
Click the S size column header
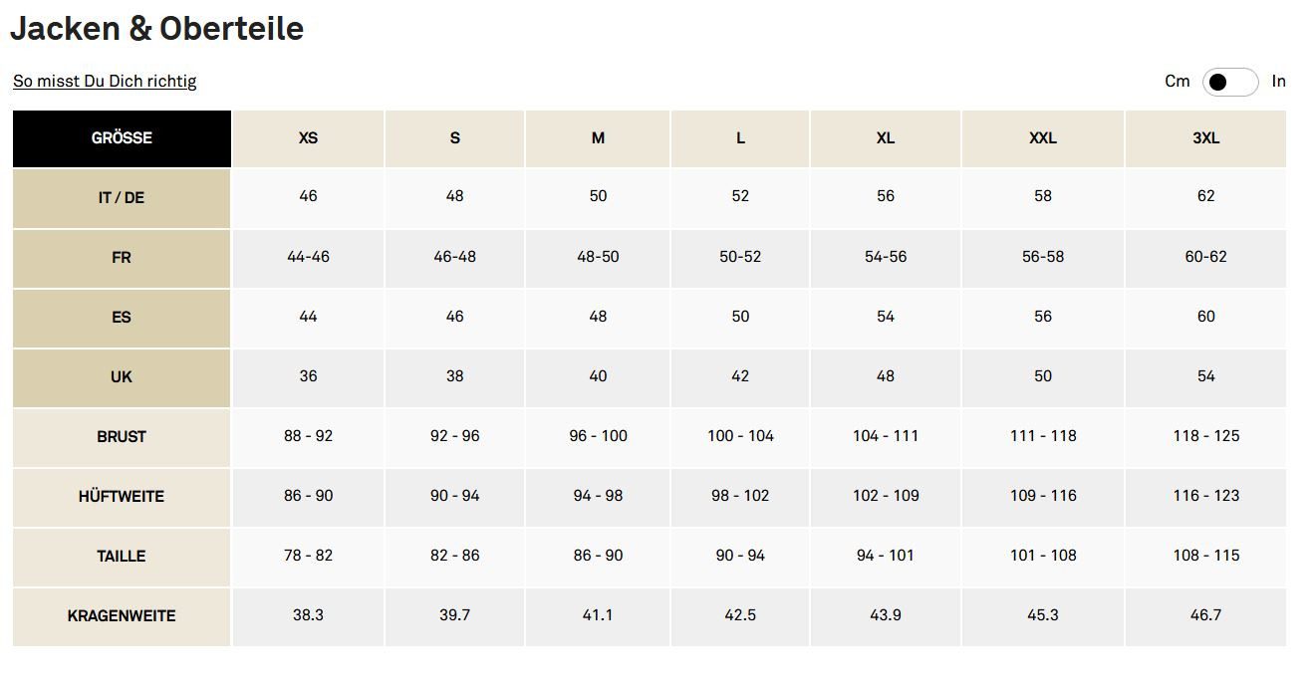point(454,138)
